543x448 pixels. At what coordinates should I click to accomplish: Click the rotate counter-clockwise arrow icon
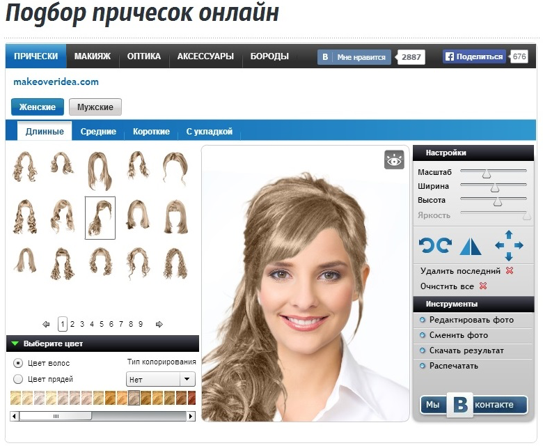coord(426,245)
